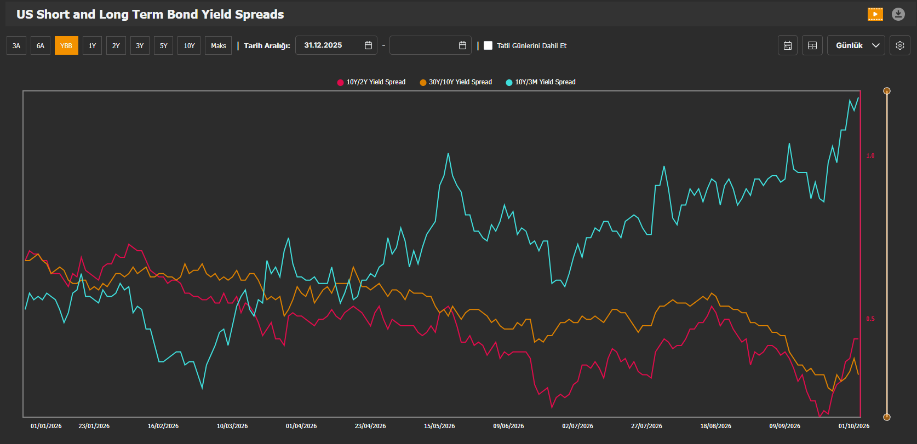Screen dimensions: 917x444
Task: Open the video tutorial icon
Action: 875,14
